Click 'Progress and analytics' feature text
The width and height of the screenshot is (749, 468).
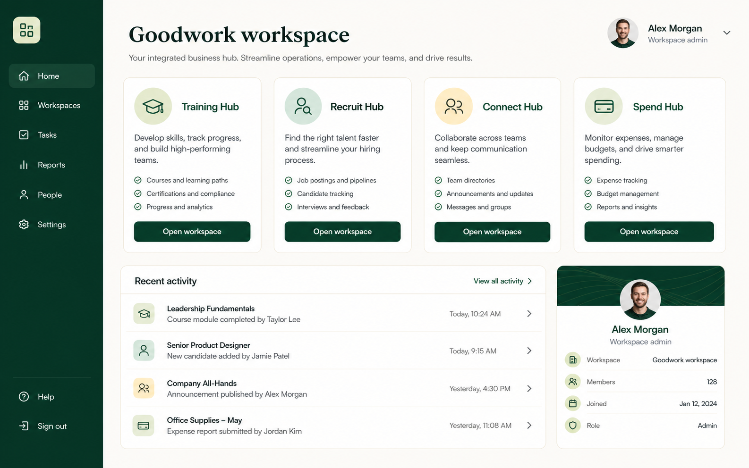tap(179, 207)
